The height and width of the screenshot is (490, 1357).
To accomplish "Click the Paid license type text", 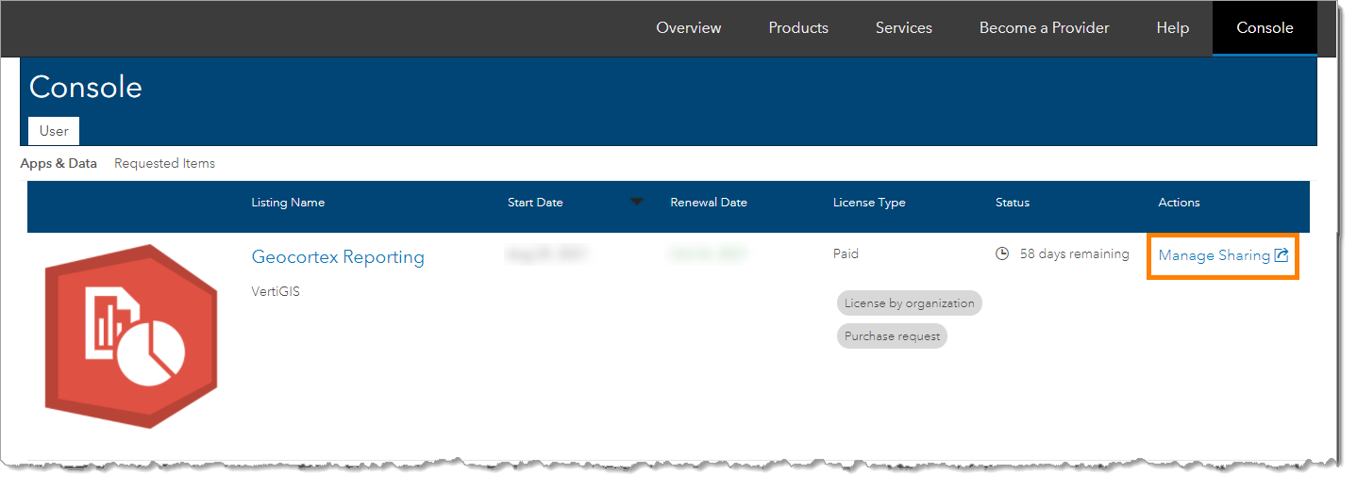I will click(x=846, y=254).
